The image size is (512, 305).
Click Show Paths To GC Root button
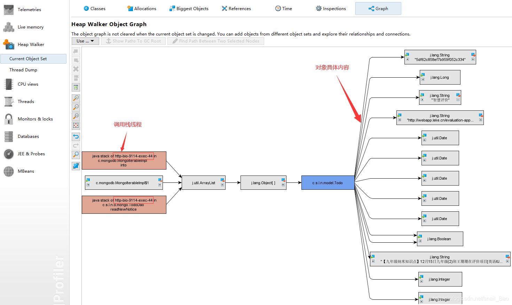(133, 41)
